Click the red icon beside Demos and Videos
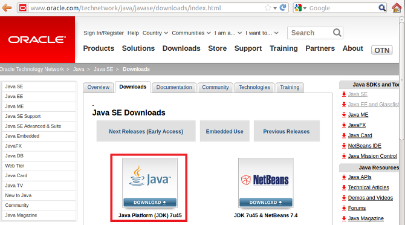 point(344,198)
